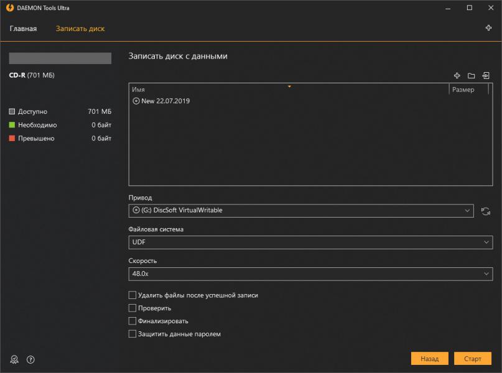Click the Назад button
The width and height of the screenshot is (502, 373).
(429, 359)
